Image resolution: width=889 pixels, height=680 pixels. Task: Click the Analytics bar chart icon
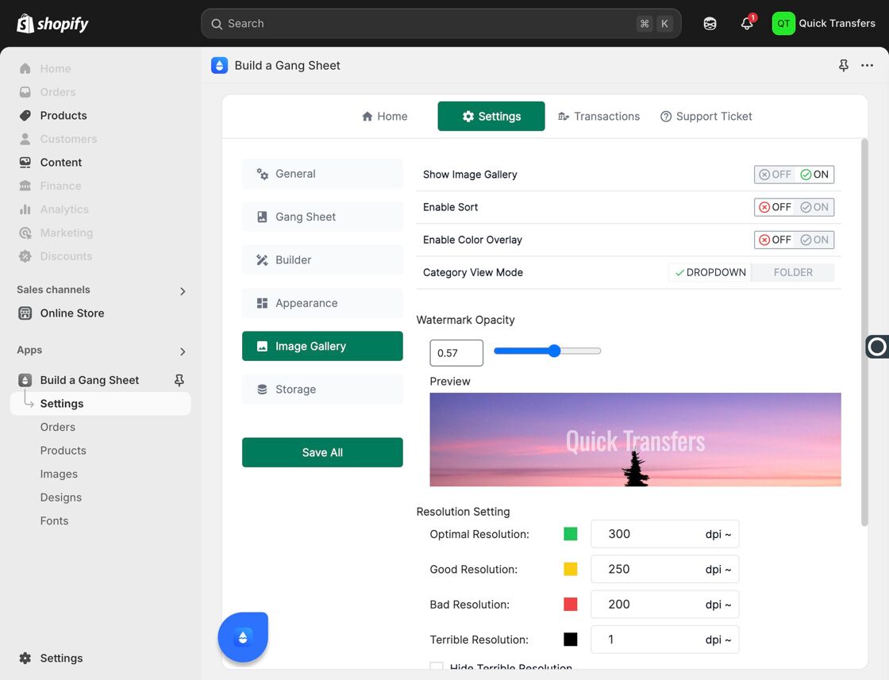25,209
